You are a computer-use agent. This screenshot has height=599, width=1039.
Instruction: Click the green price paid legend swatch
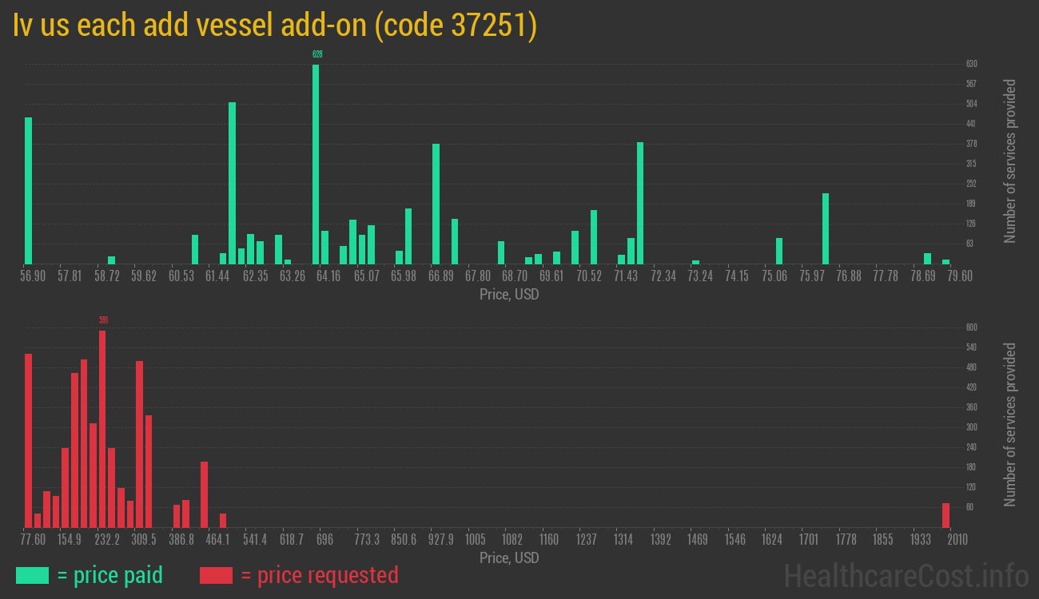(x=32, y=575)
